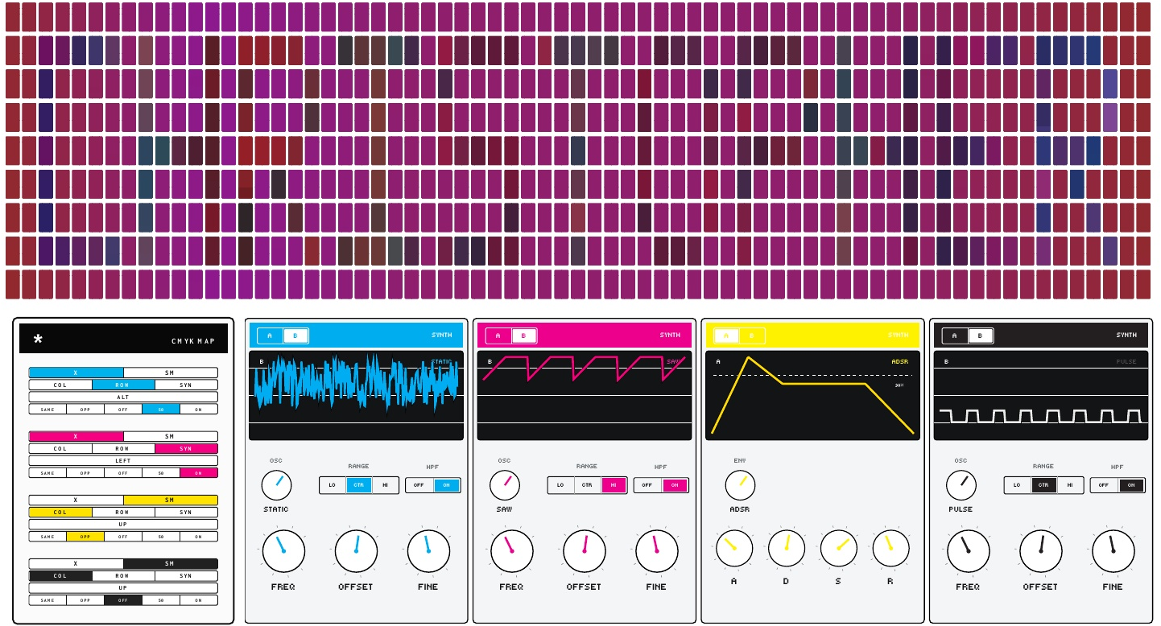This screenshot has height=626, width=1161.
Task: Click SYNTH label in magenta panel header
Action: pos(670,336)
